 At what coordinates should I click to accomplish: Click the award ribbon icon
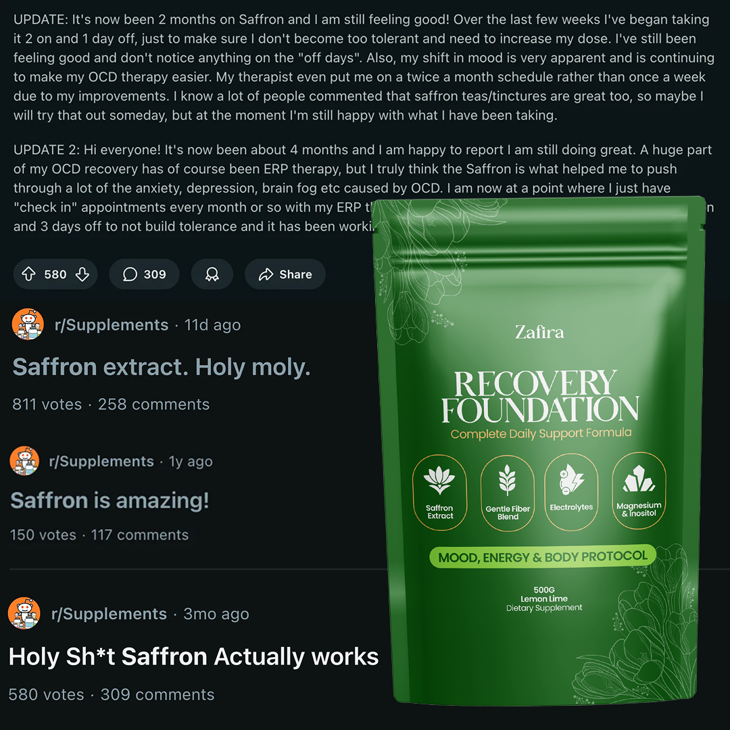tap(212, 274)
